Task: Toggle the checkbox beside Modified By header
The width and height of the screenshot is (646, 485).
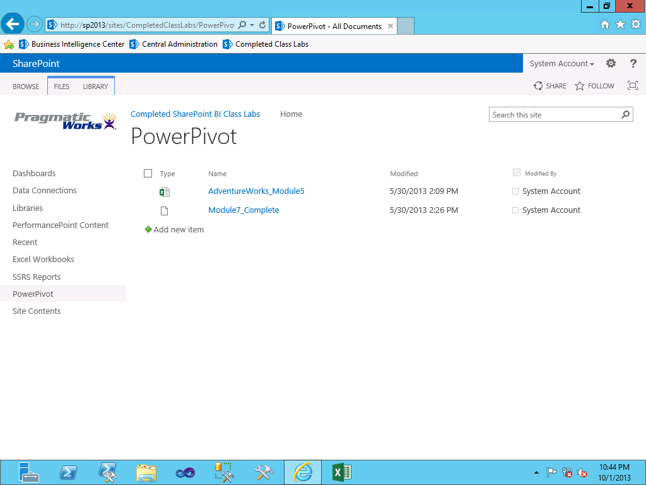Action: pos(516,172)
